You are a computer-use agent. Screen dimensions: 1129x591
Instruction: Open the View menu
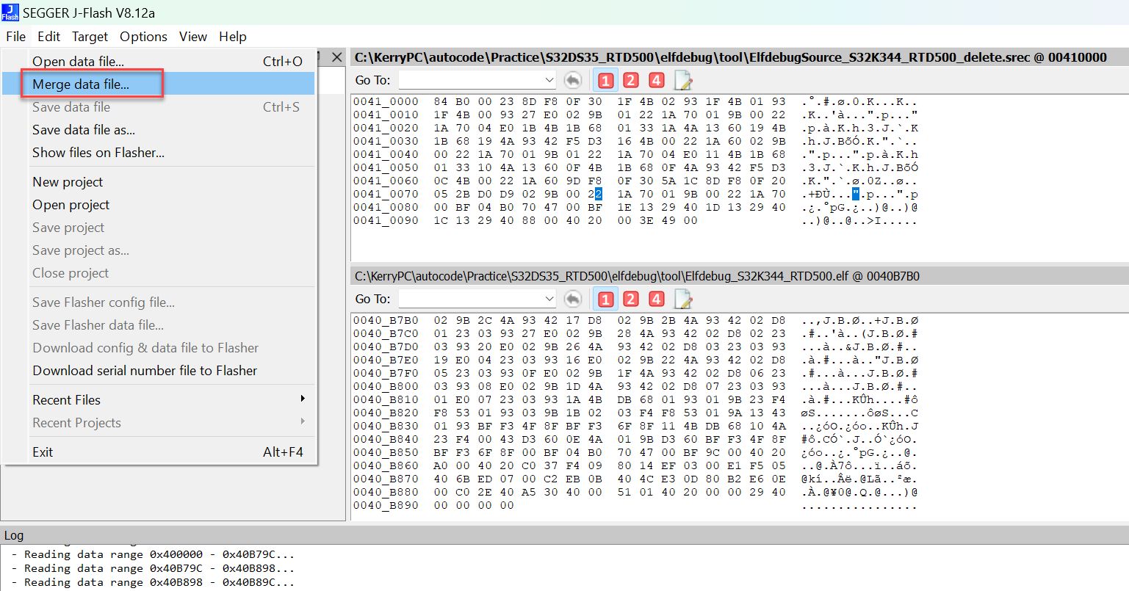click(x=193, y=37)
